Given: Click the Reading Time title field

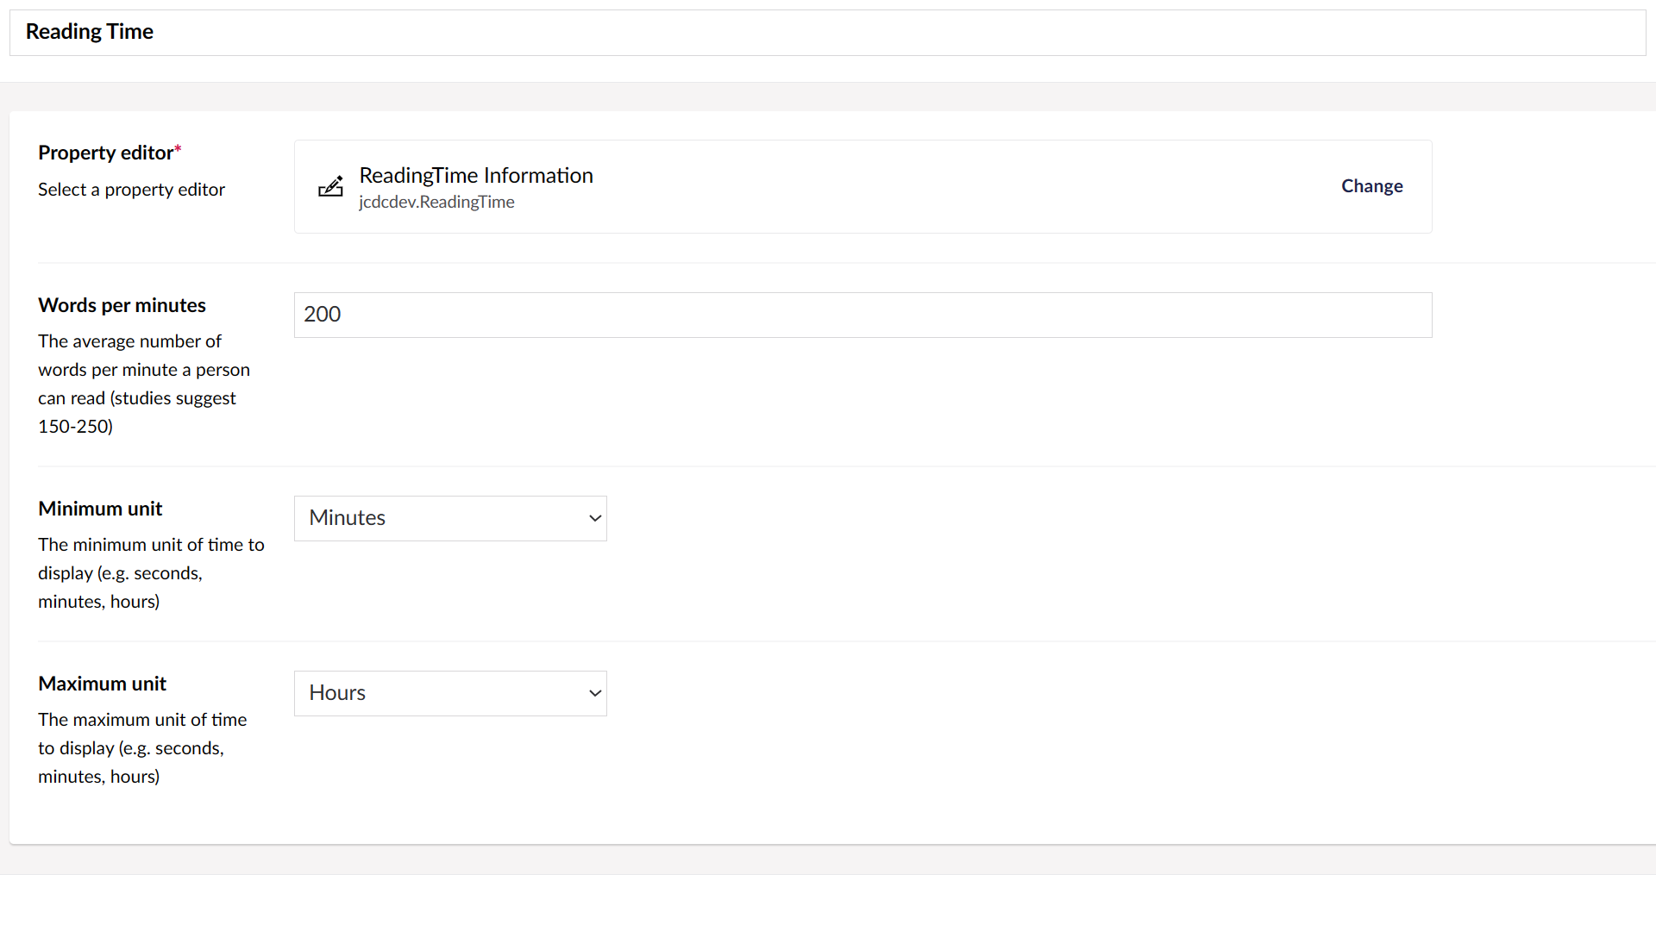Looking at the screenshot, I should click(90, 32).
